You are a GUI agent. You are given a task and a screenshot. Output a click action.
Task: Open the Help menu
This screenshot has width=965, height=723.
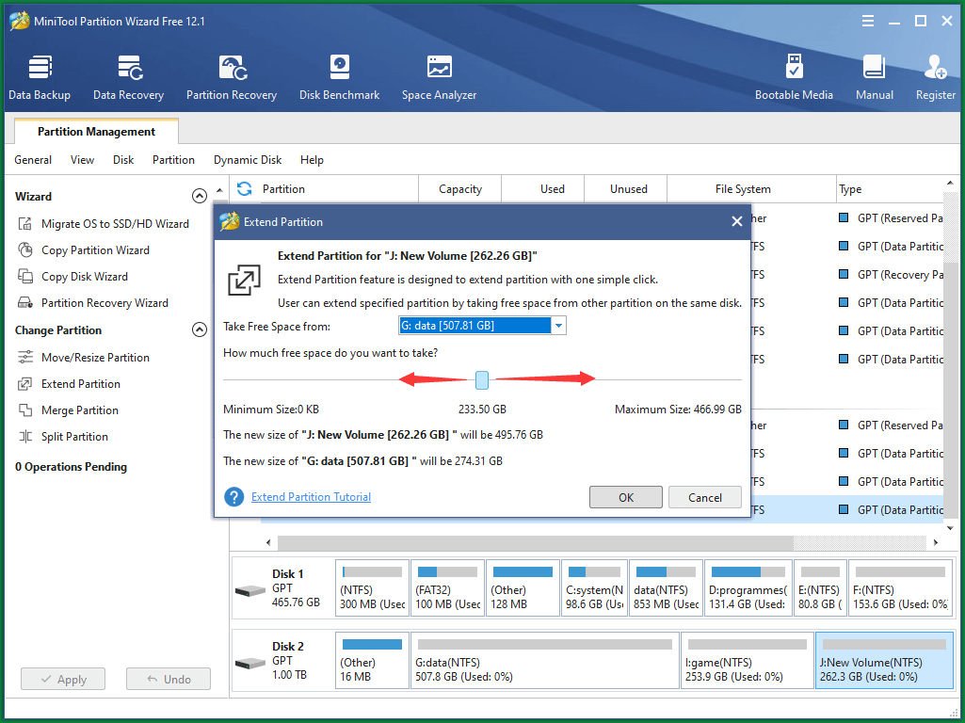point(312,160)
